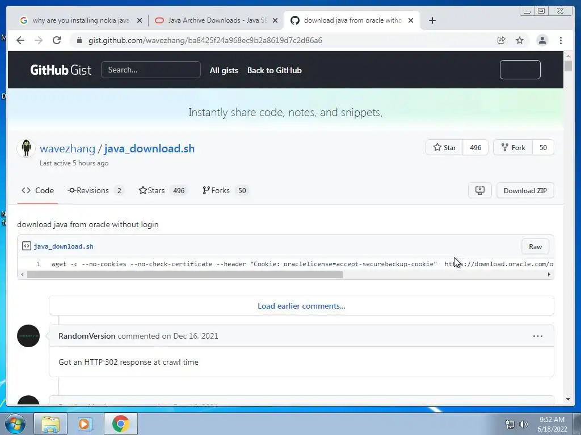The image size is (581, 435).
Task: Open the java_download.sh file link
Action: [64, 246]
